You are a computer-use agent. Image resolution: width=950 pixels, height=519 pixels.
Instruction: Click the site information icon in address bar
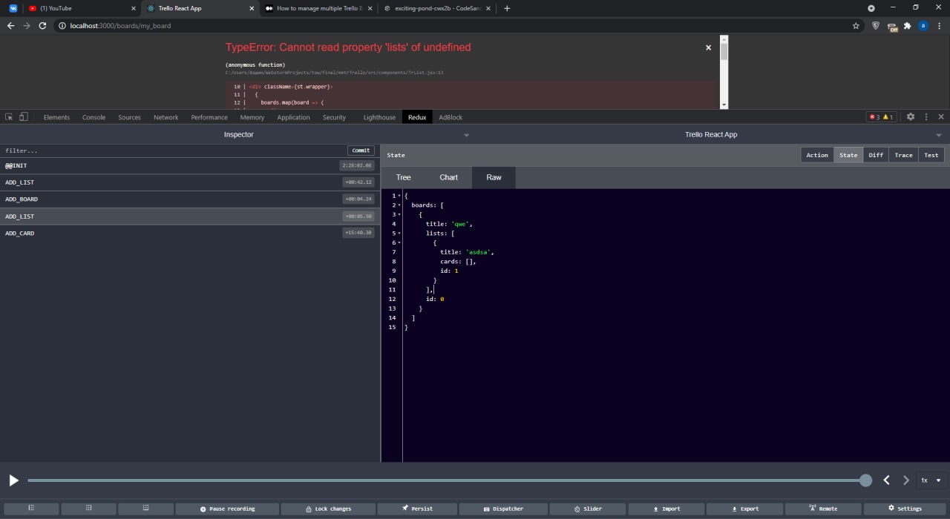63,25
